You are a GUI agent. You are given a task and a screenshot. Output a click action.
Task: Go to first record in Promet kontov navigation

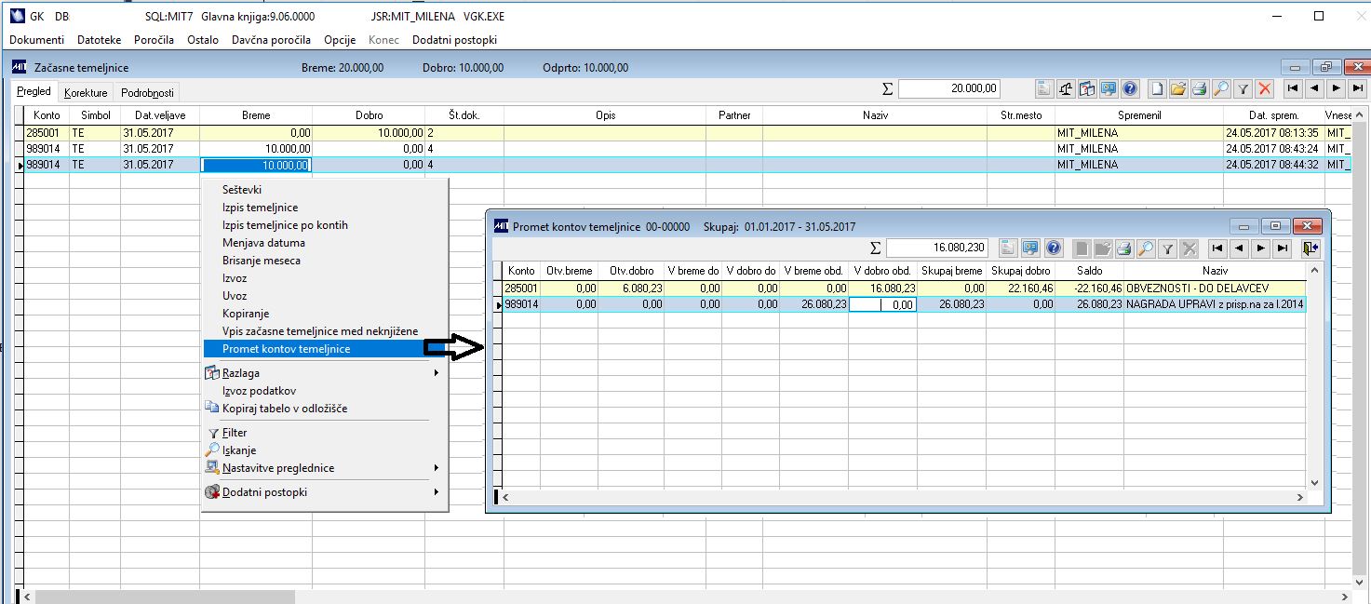click(1217, 248)
